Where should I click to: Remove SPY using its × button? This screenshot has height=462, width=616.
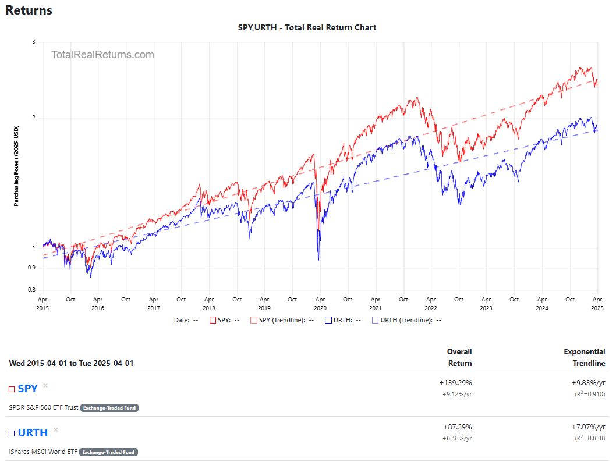(x=45, y=386)
